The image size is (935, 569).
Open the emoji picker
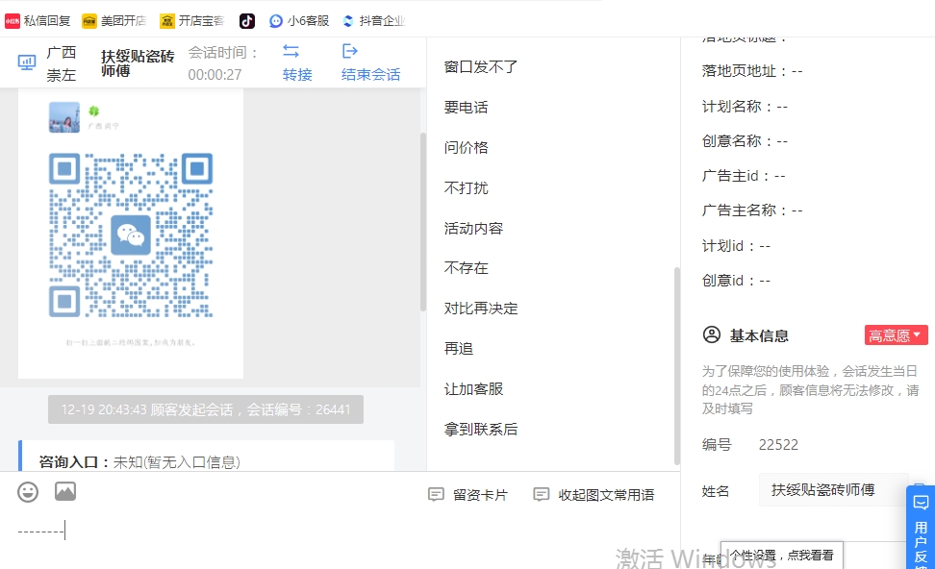coord(28,492)
